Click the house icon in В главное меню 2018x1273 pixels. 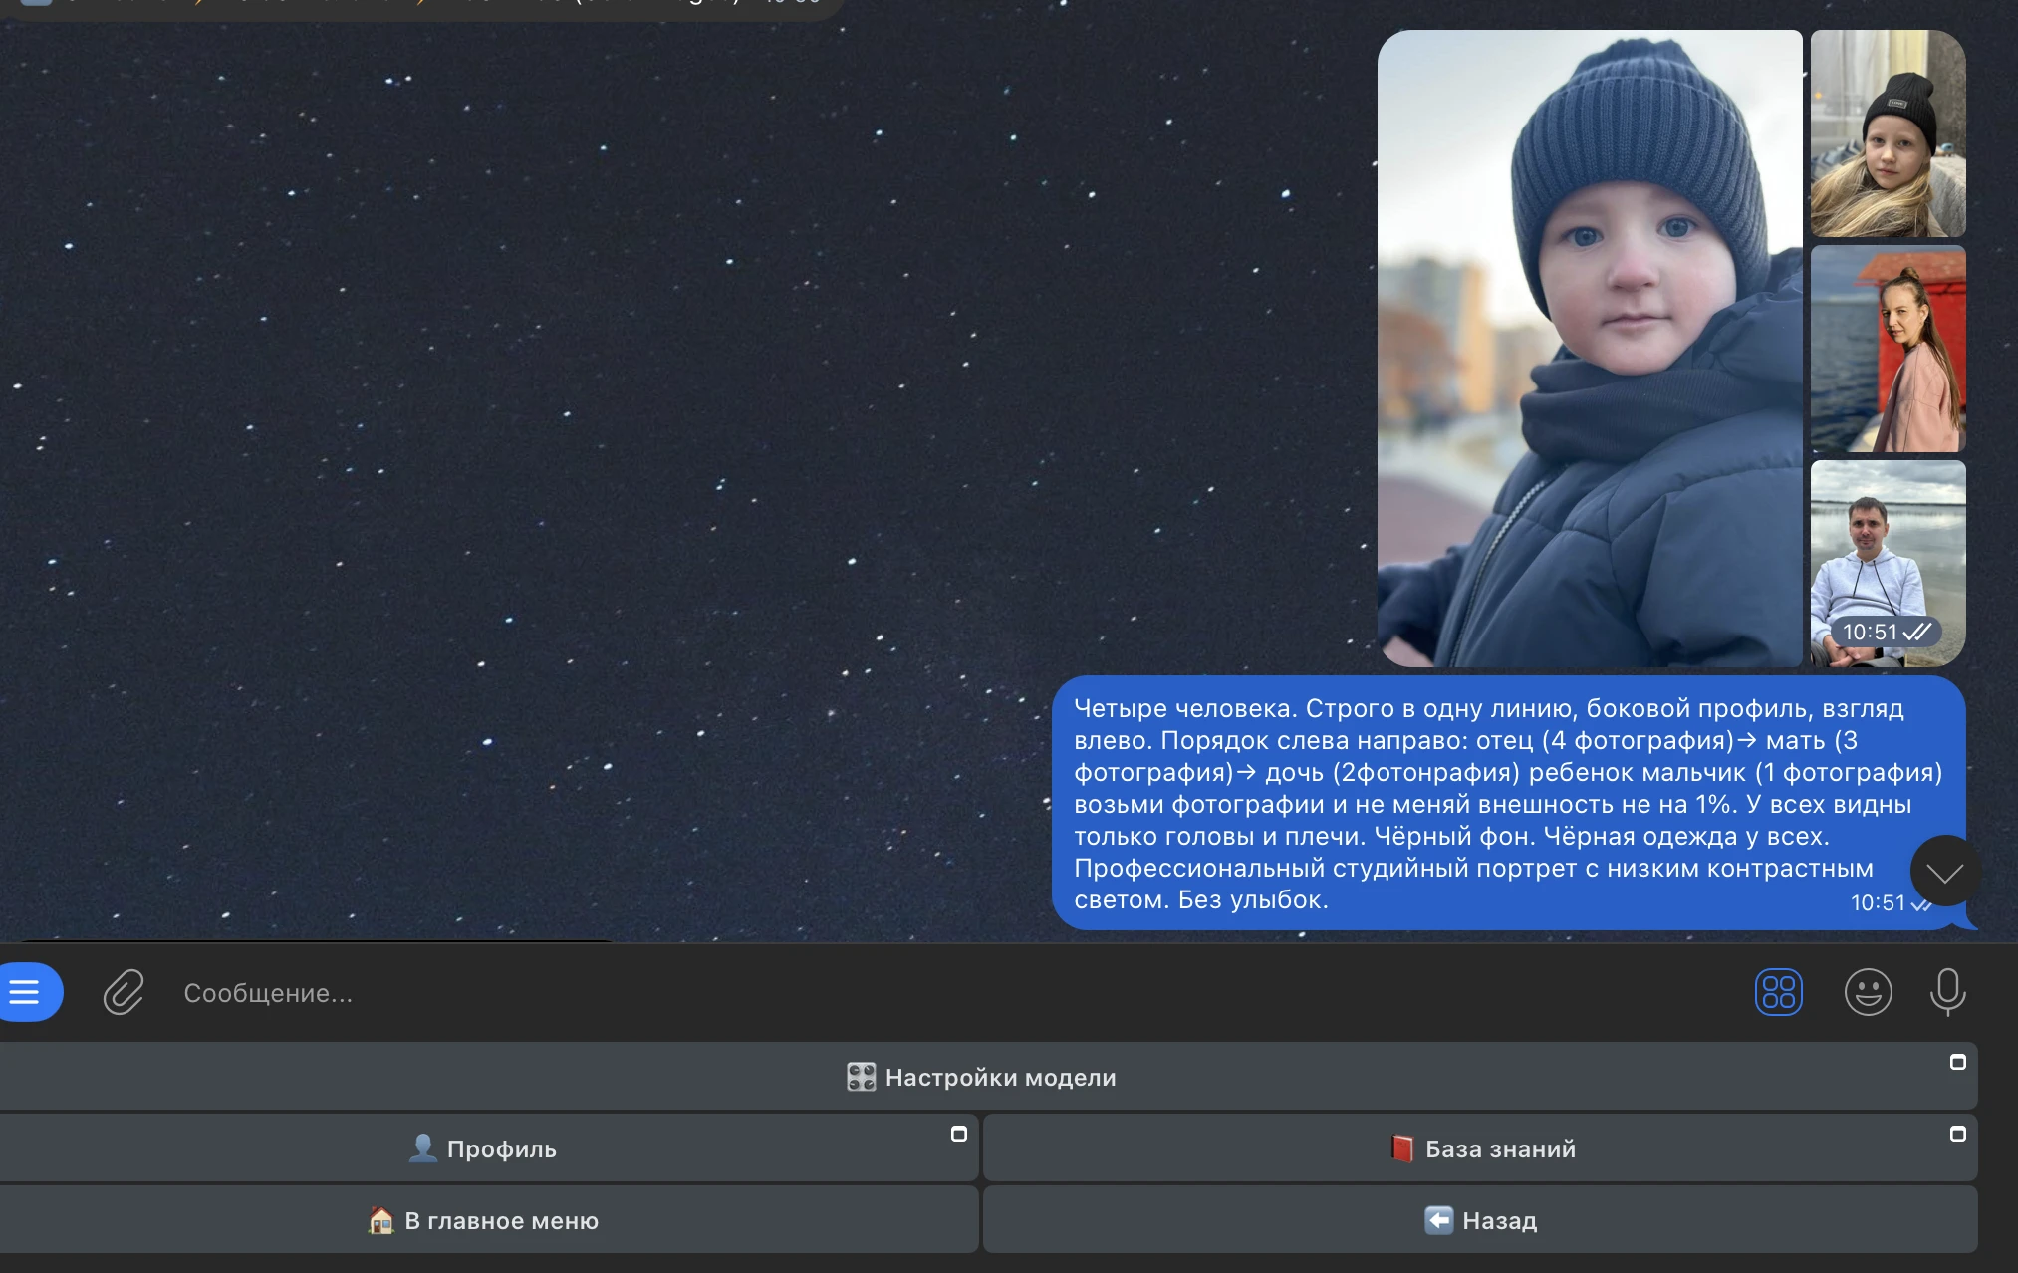click(381, 1220)
